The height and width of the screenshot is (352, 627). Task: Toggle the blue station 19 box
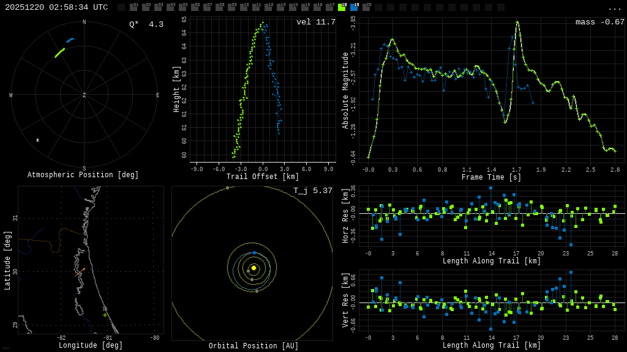tap(354, 7)
